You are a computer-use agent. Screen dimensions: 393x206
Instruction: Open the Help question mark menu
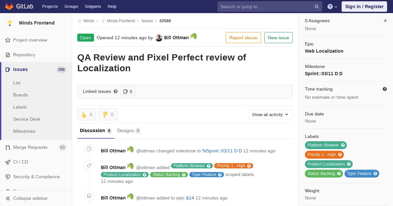coord(332,7)
